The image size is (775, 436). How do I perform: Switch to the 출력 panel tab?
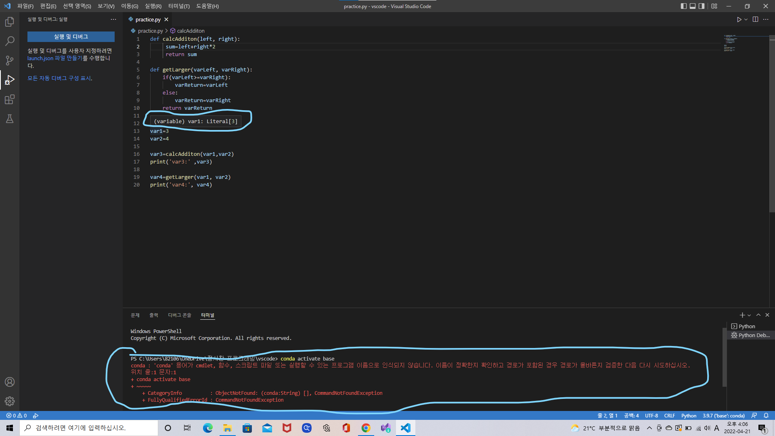154,315
